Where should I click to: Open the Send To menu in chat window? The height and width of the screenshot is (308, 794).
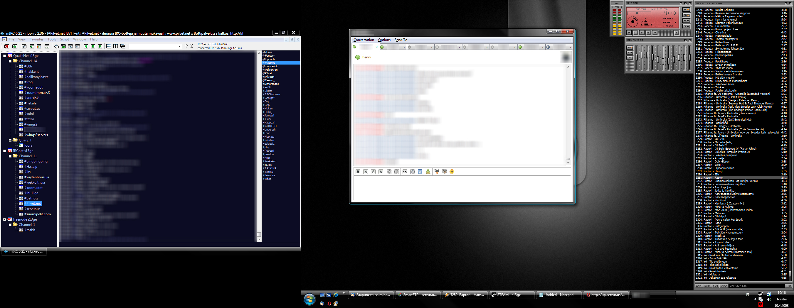coord(401,40)
